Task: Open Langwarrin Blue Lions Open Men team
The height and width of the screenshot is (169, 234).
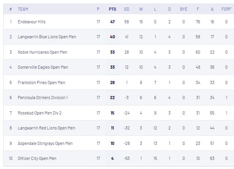Action: 47,37
